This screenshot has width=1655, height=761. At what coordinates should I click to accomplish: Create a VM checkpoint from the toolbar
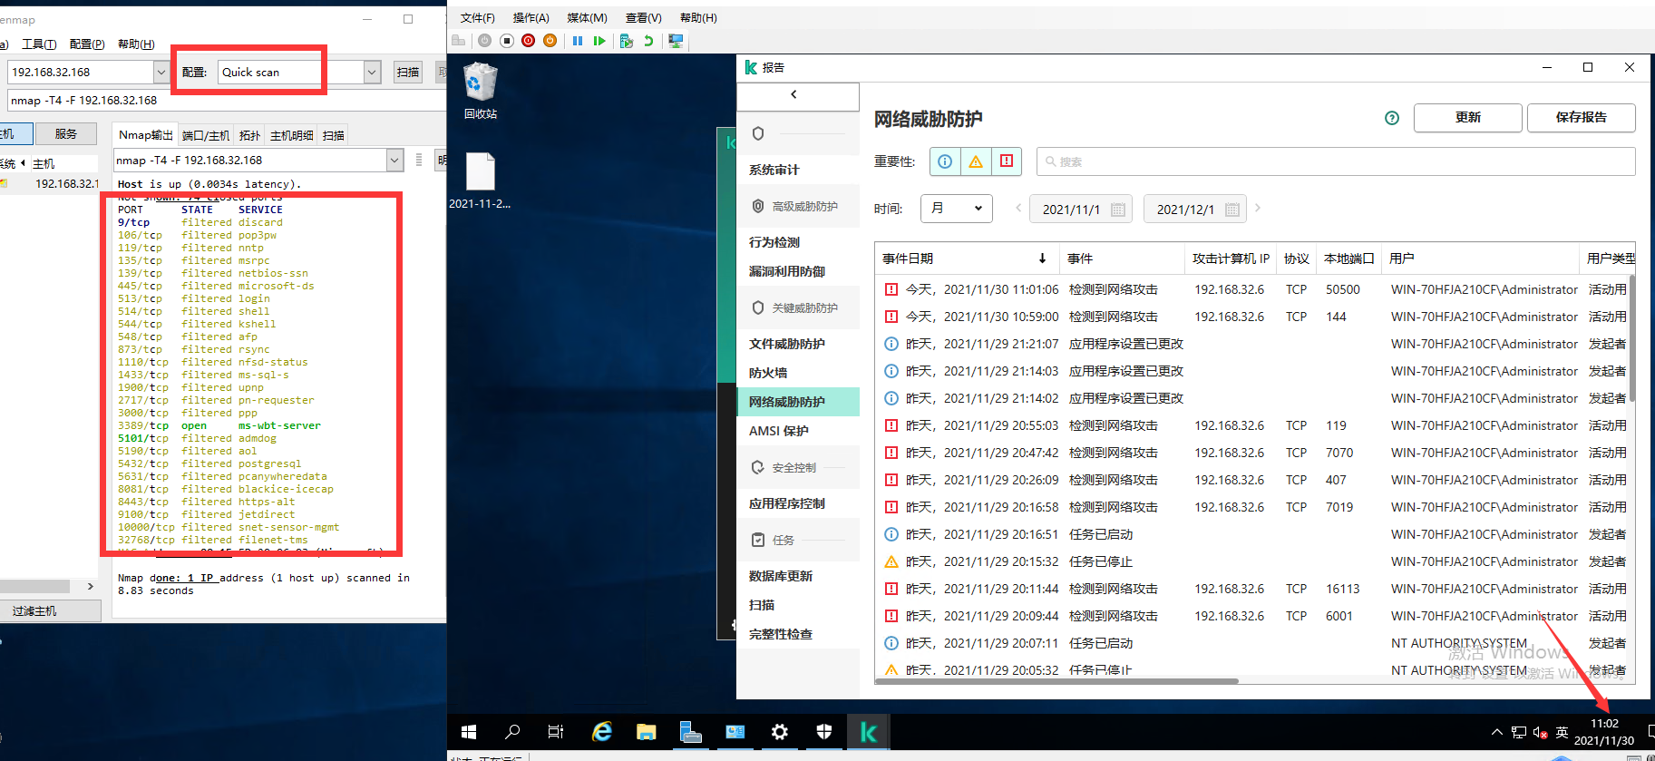(x=626, y=41)
